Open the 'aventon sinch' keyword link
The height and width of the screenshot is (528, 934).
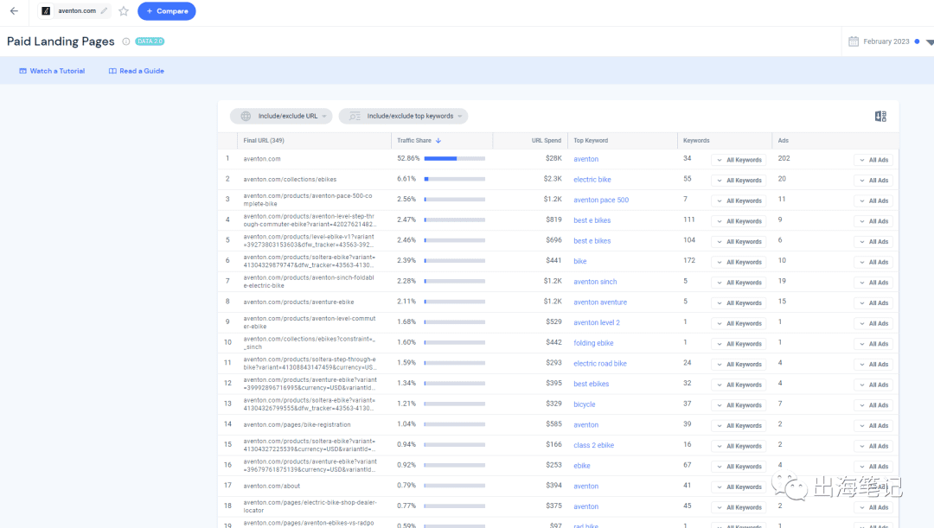click(x=595, y=282)
